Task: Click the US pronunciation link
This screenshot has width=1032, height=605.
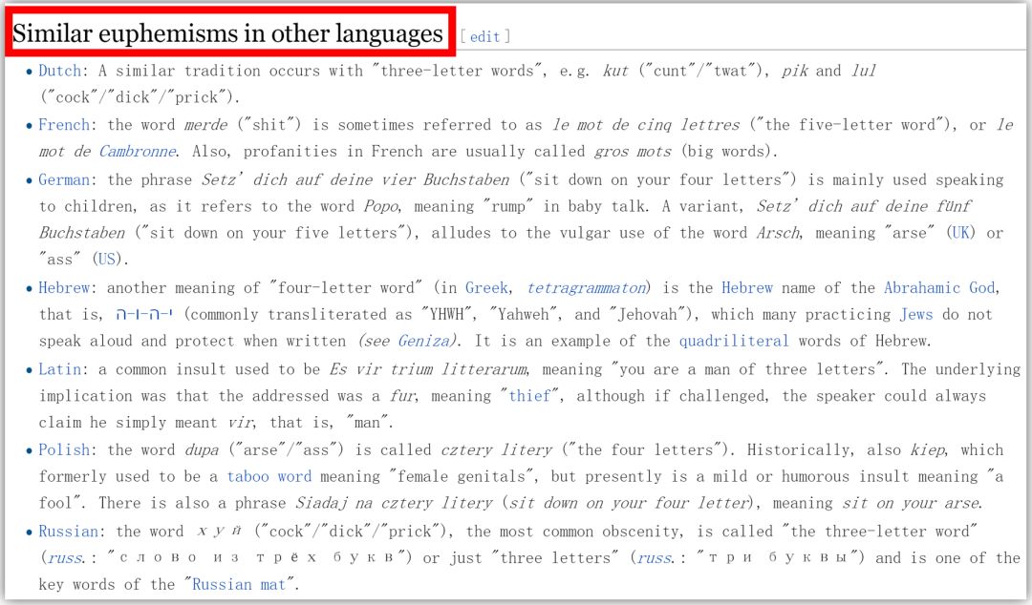Action: pyautogui.click(x=105, y=260)
